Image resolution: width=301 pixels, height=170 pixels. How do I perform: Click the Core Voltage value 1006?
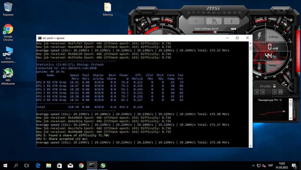tap(233, 29)
